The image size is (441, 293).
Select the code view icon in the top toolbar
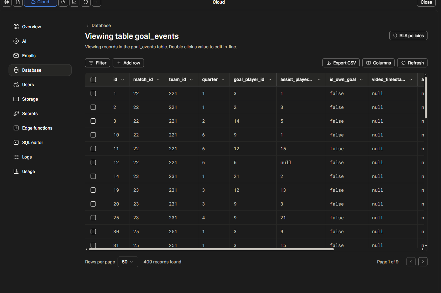click(63, 3)
